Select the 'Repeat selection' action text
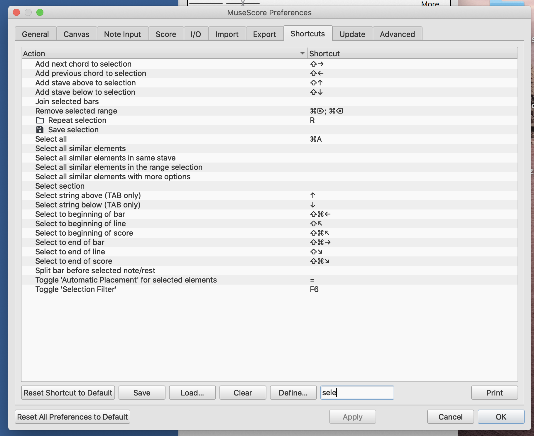Screen dimensions: 534x436 click(77, 120)
